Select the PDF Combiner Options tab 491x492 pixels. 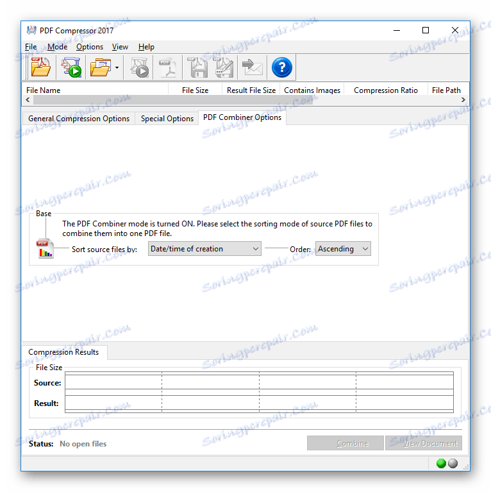coord(242,117)
